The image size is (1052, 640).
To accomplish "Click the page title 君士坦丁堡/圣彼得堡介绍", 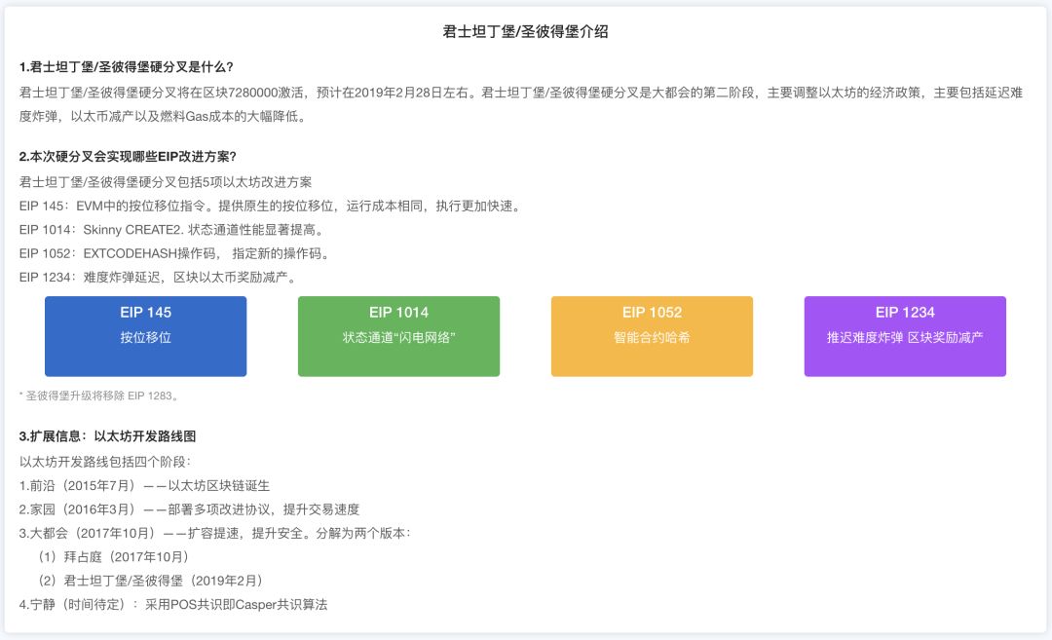I will pyautogui.click(x=525, y=31).
